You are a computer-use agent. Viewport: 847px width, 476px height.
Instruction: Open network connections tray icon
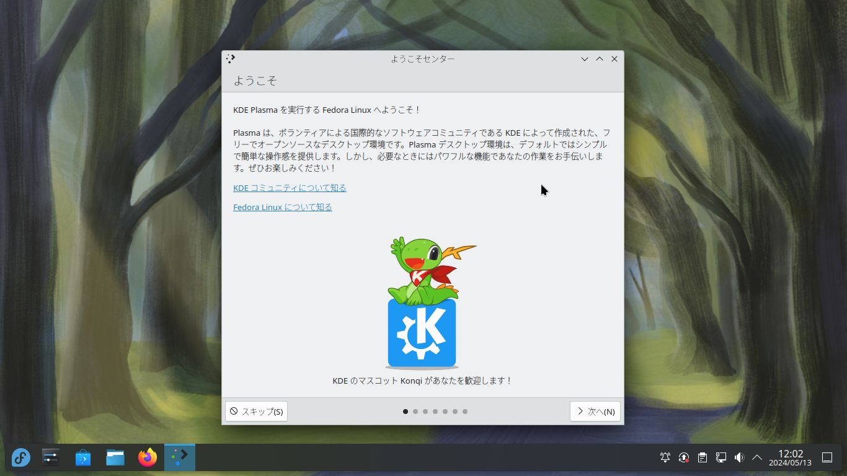(721, 457)
